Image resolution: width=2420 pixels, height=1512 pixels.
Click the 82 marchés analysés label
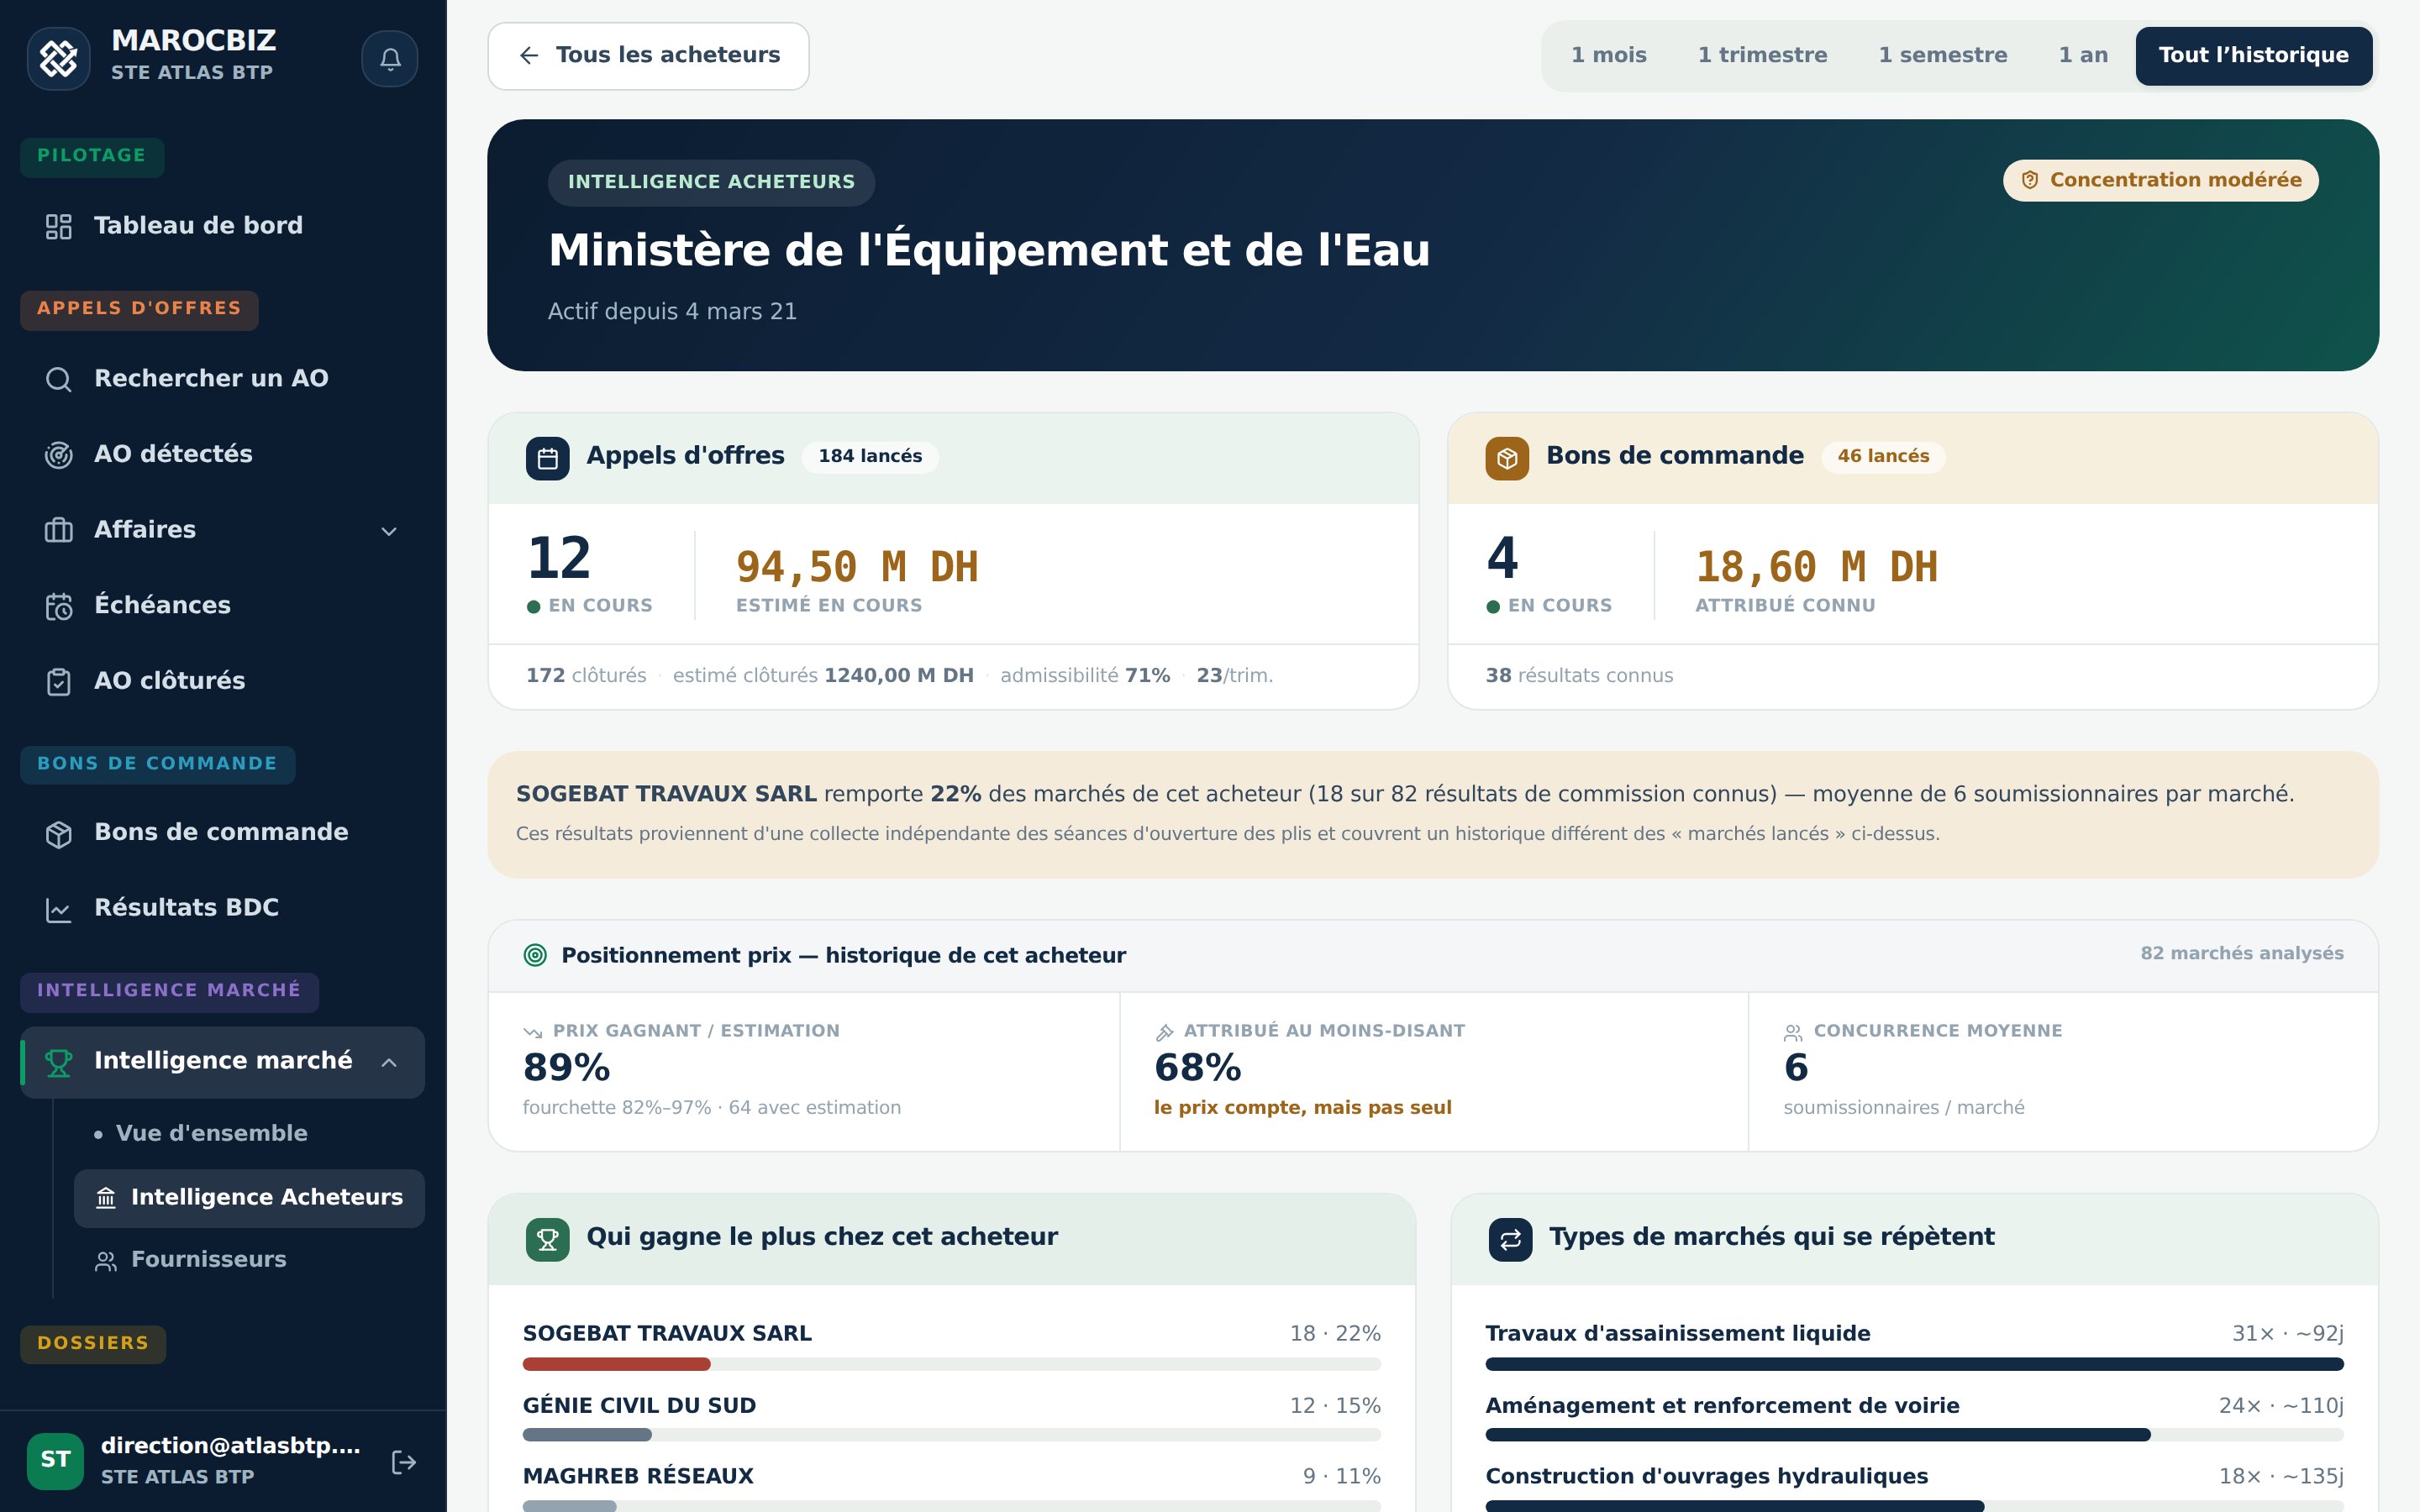(2241, 954)
